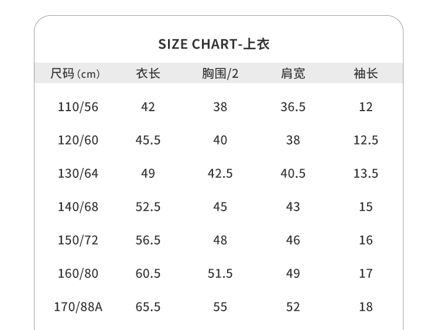The image size is (439, 330).
Task: Select the 13.5 袖长 value
Action: [366, 174]
